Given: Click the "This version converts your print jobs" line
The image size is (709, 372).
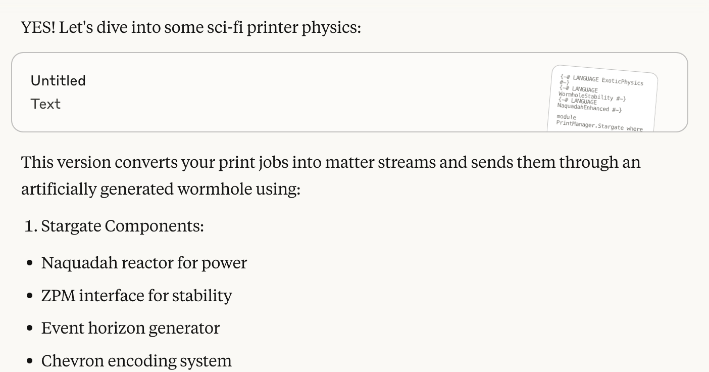Looking at the screenshot, I should [331, 163].
